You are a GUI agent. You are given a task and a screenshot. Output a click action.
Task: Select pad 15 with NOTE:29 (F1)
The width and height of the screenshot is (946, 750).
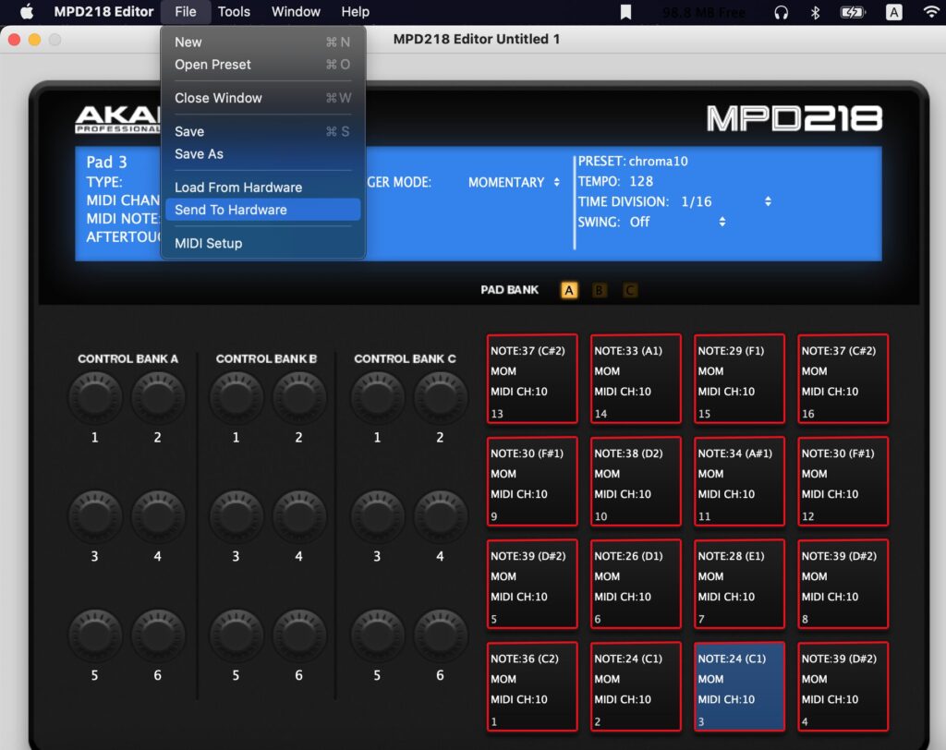coord(739,379)
